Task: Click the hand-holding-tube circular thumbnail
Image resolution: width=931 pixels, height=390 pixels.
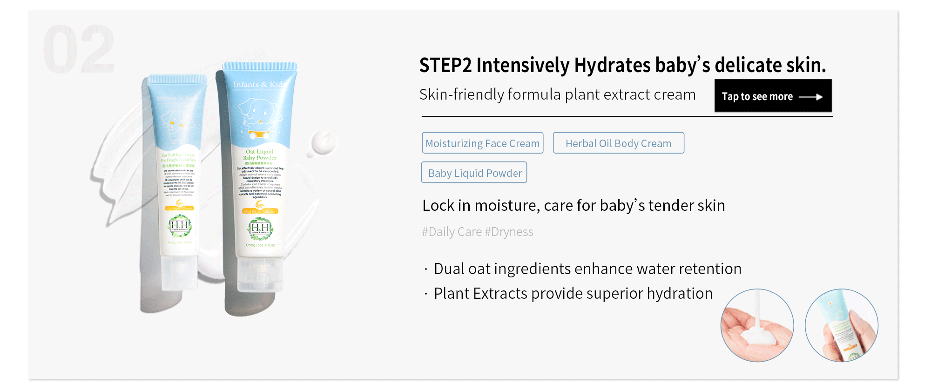Action: click(842, 325)
